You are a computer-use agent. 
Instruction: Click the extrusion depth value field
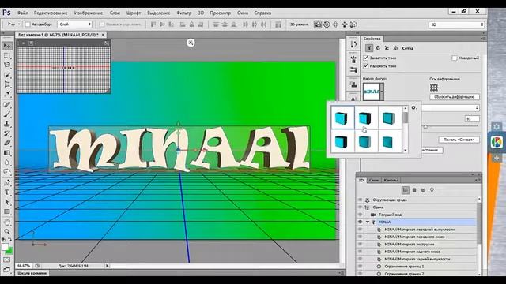pyautogui.click(x=472, y=119)
